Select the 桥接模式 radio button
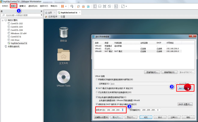 pyautogui.click(x=97, y=79)
